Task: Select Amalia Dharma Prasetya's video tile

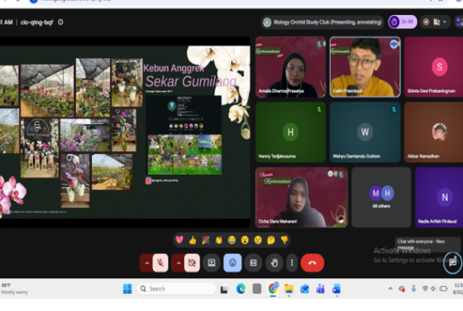Action: [x=290, y=67]
